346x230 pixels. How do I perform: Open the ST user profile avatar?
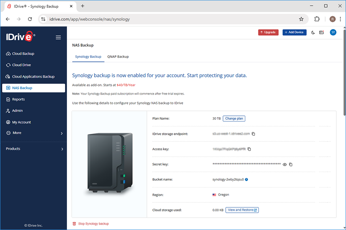pos(333,32)
